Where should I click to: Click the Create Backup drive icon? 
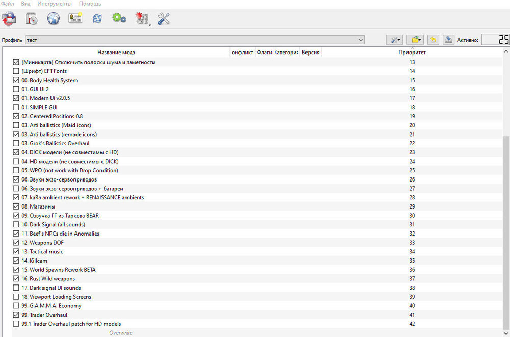(448, 40)
